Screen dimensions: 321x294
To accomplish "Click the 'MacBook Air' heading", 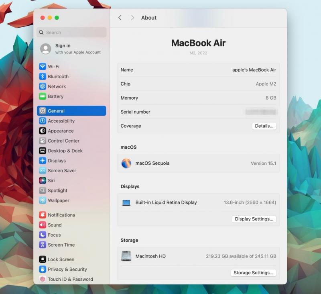I will pos(198,43).
